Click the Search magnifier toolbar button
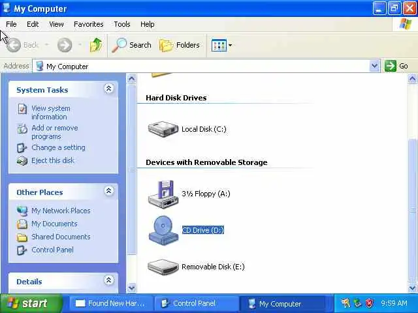This screenshot has width=418, height=313. pyautogui.click(x=131, y=45)
